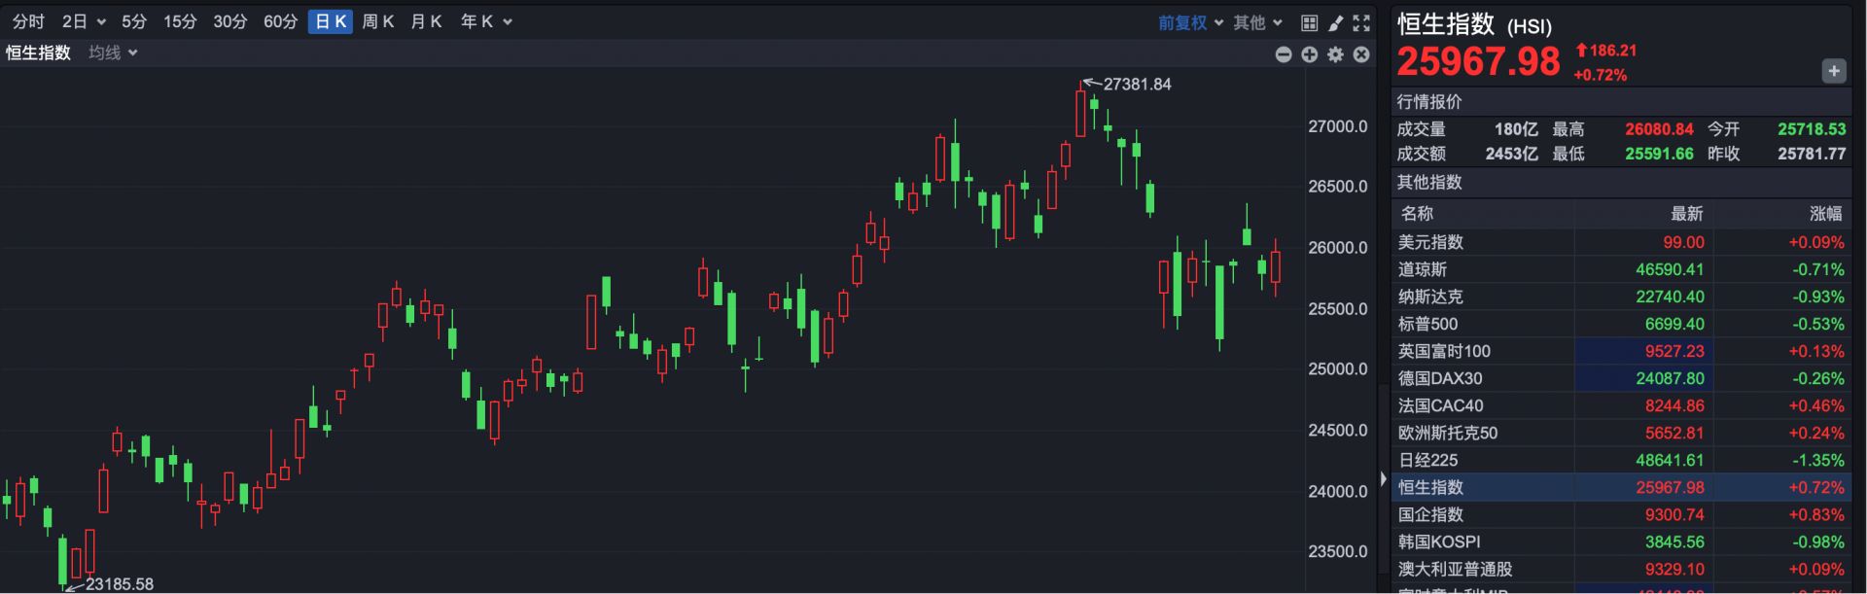Collapse the right quotes panel arrow
Viewport: 1867px width, 594px height.
(1384, 478)
